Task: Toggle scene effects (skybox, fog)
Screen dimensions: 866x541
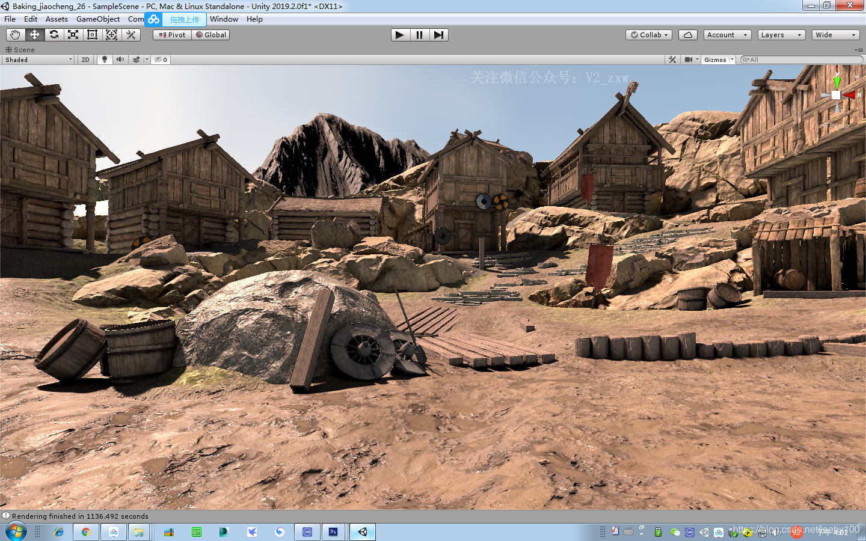Action: click(x=137, y=60)
